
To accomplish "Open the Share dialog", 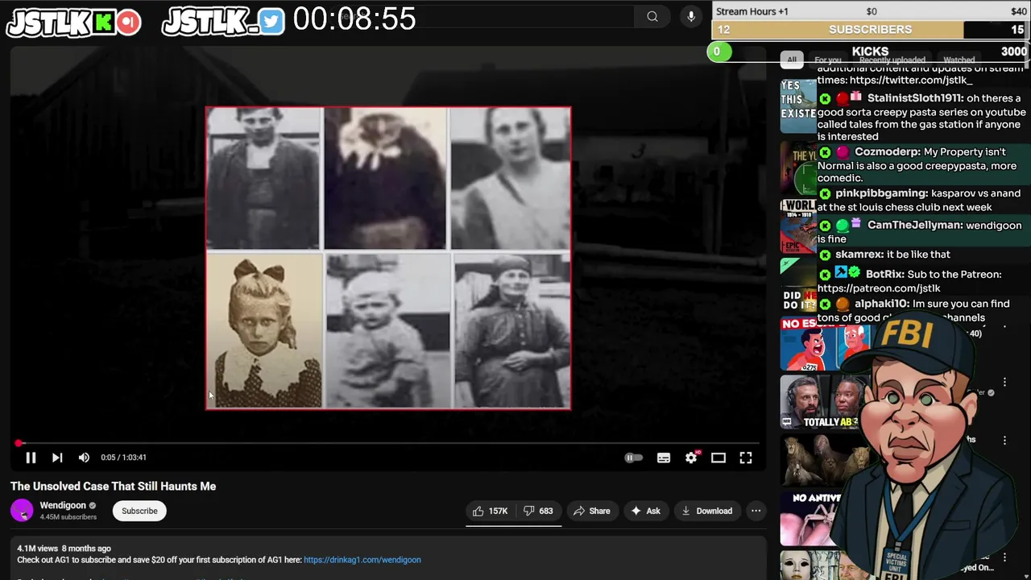I will pos(591,511).
